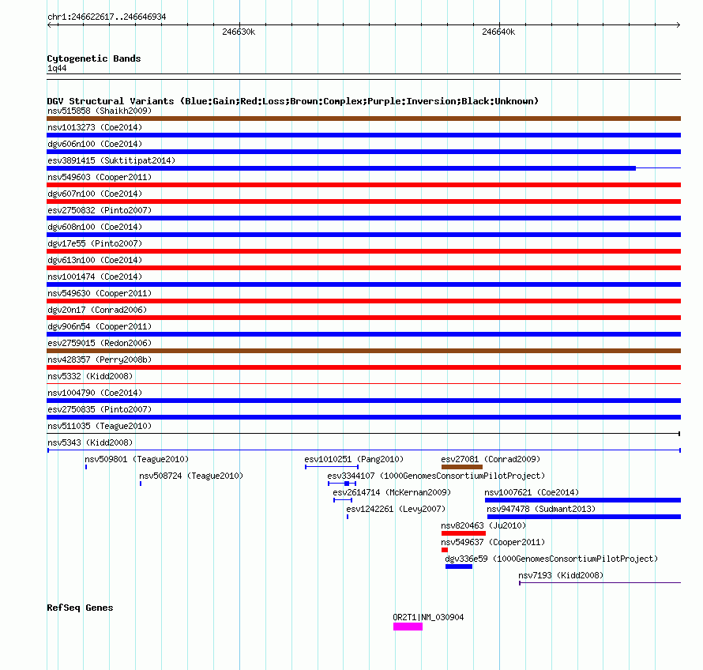The height and width of the screenshot is (670, 703).
Task: Click the brown esv2759015 complex bar
Action: pos(363,351)
